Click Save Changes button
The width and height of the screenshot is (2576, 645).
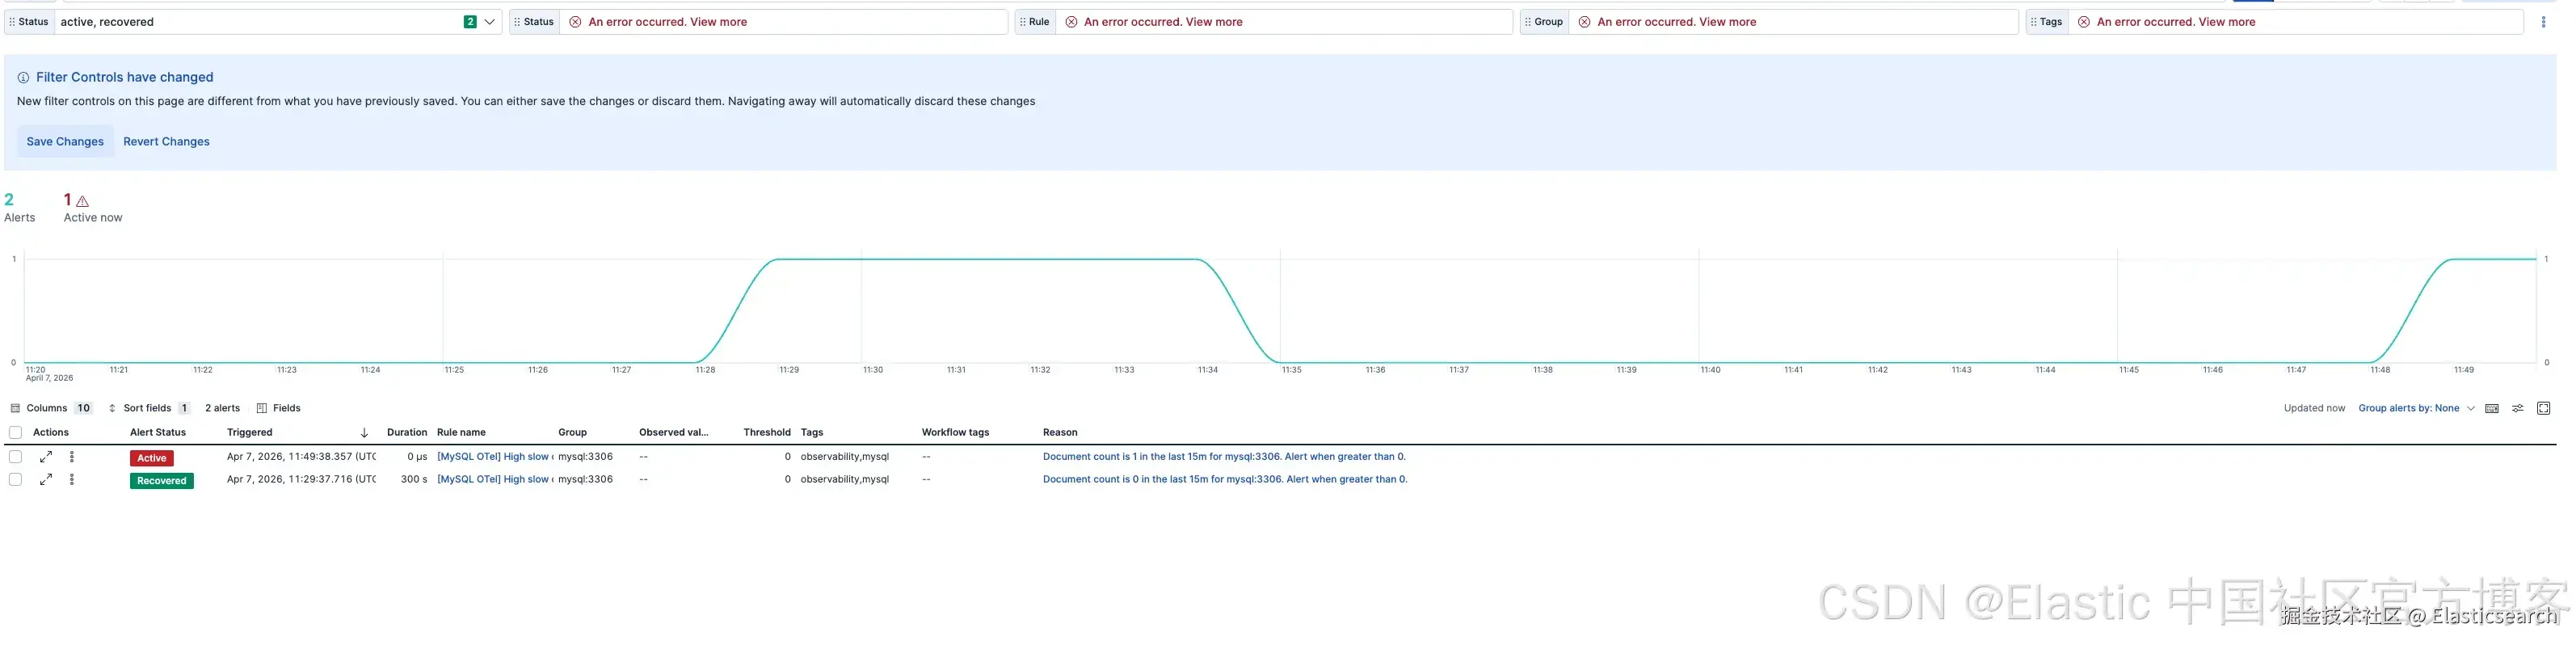[x=65, y=142]
